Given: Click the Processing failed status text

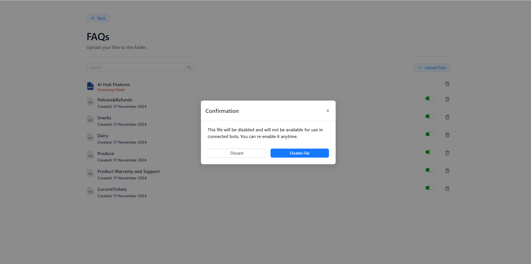Looking at the screenshot, I should coord(111,90).
